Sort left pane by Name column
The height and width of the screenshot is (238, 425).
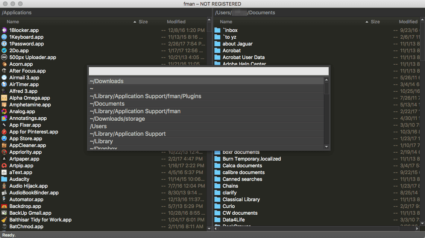13,22
